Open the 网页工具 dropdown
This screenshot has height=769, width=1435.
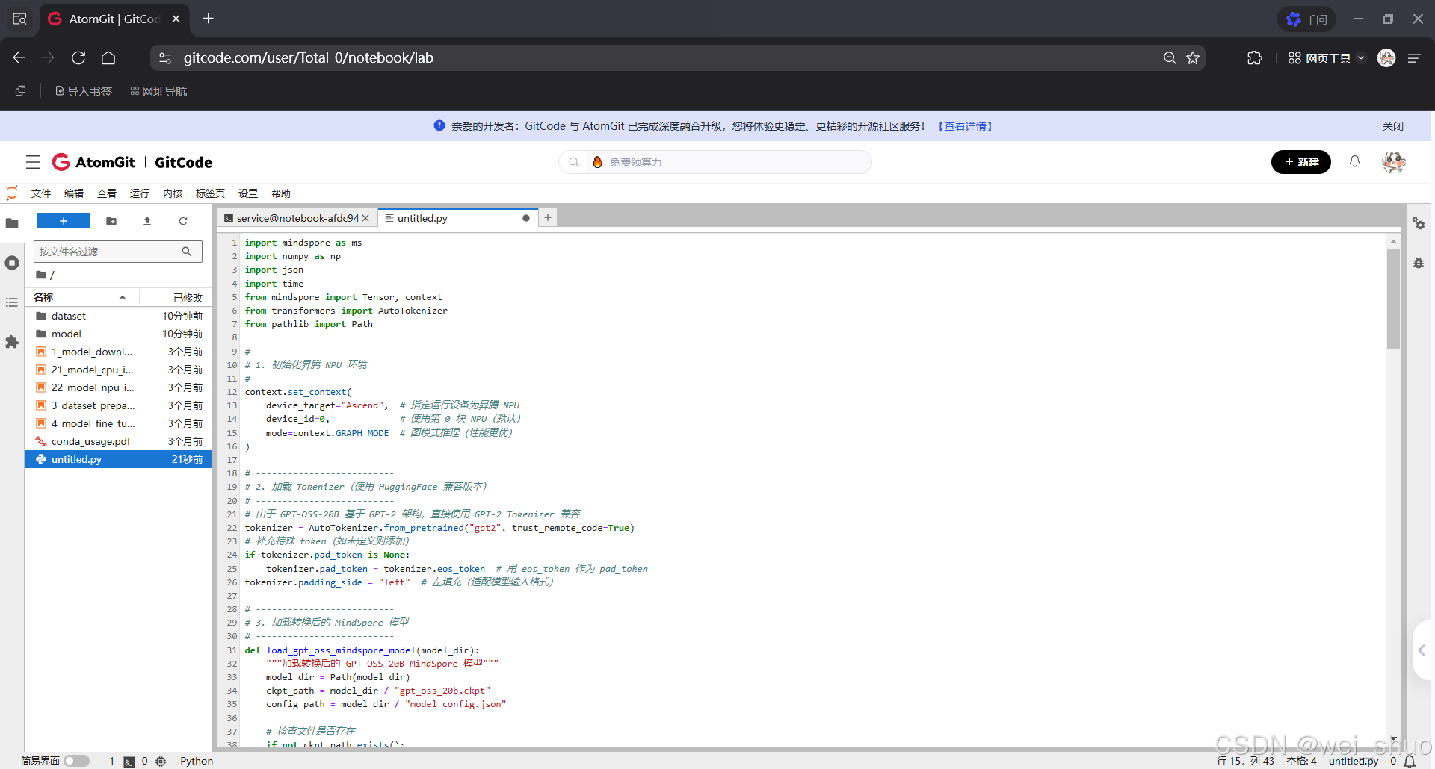tap(1327, 58)
